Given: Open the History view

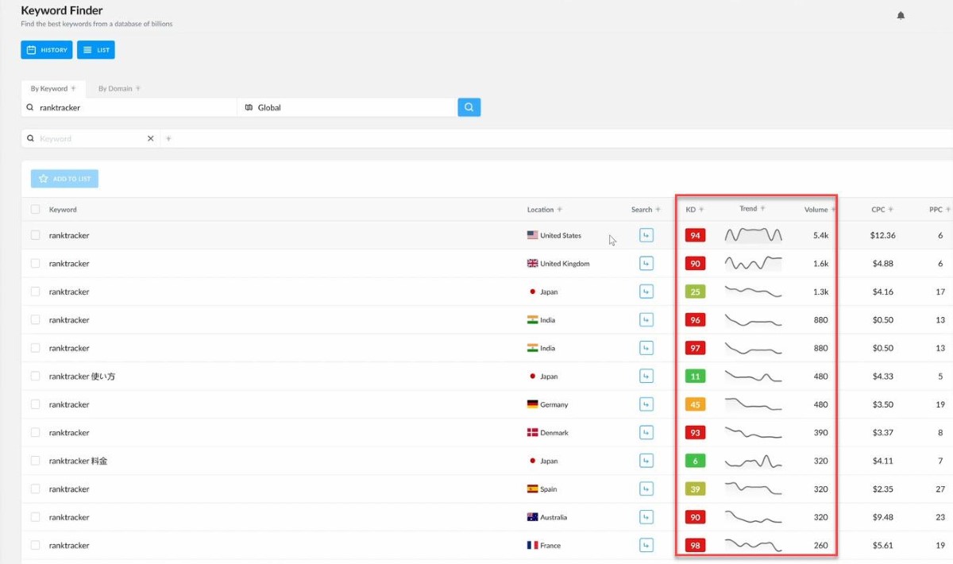Looking at the screenshot, I should pyautogui.click(x=47, y=50).
